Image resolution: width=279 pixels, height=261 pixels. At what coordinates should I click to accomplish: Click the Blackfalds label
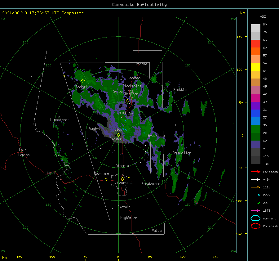click(x=132, y=86)
